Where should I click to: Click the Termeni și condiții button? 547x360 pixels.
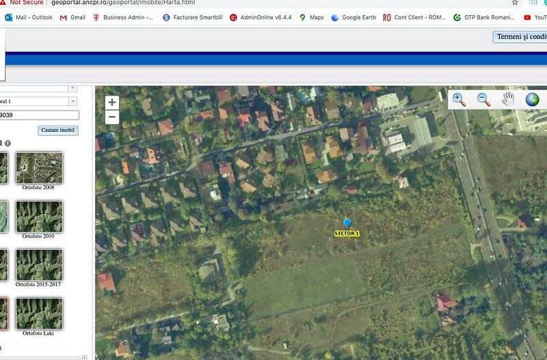pos(520,37)
